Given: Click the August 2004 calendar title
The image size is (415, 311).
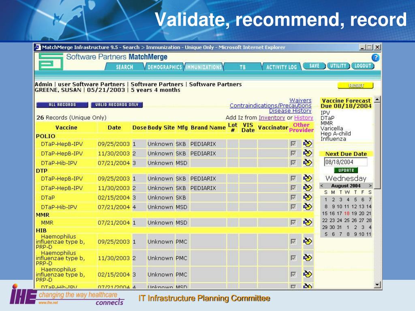Looking at the screenshot, I should tap(346, 185).
